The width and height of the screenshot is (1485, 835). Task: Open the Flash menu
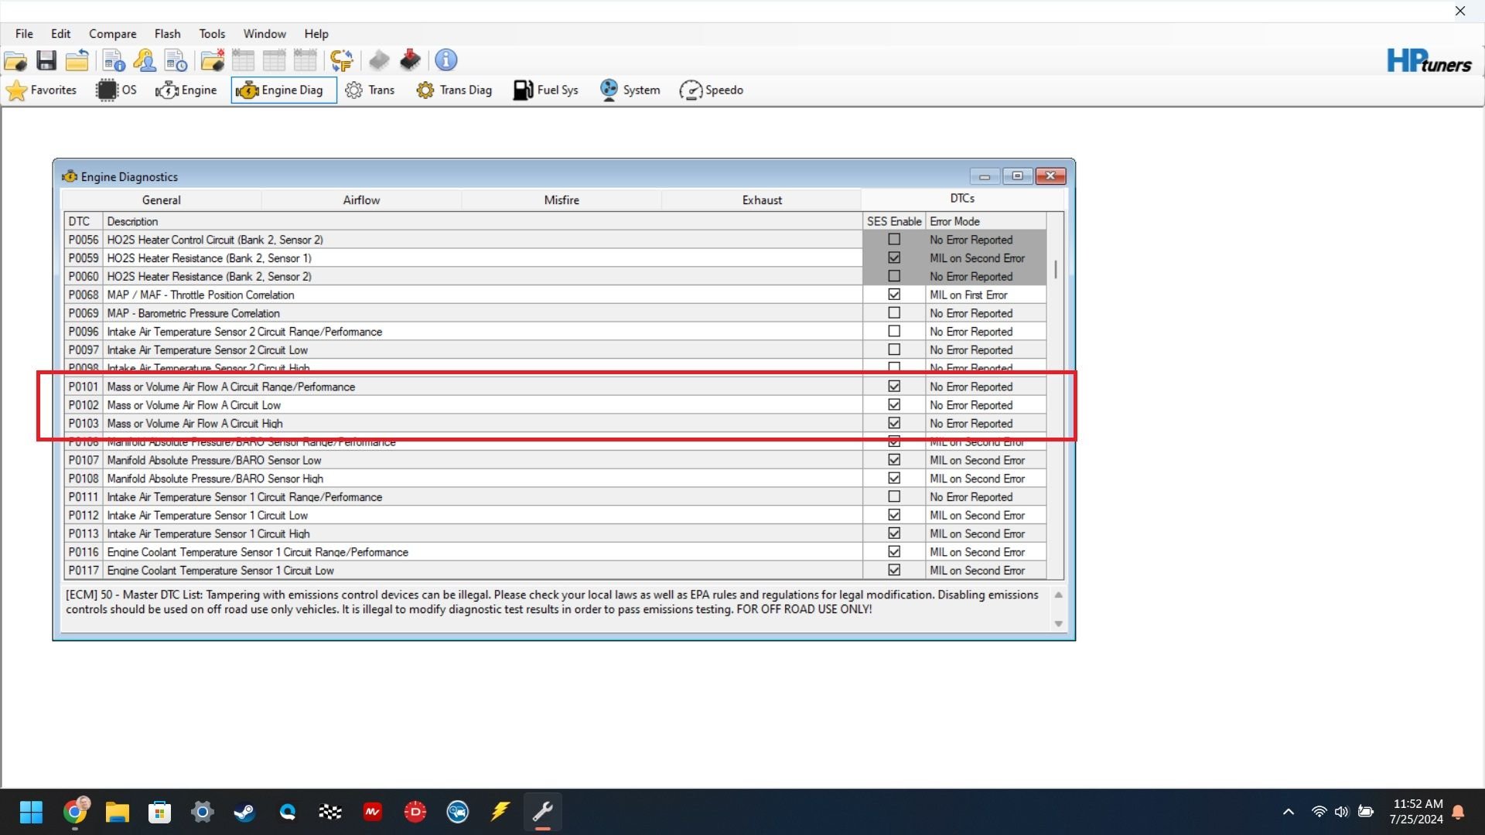point(167,34)
